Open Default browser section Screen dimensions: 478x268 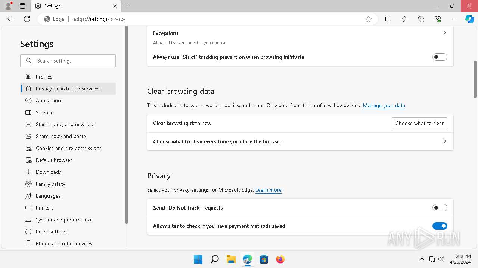pos(68,160)
